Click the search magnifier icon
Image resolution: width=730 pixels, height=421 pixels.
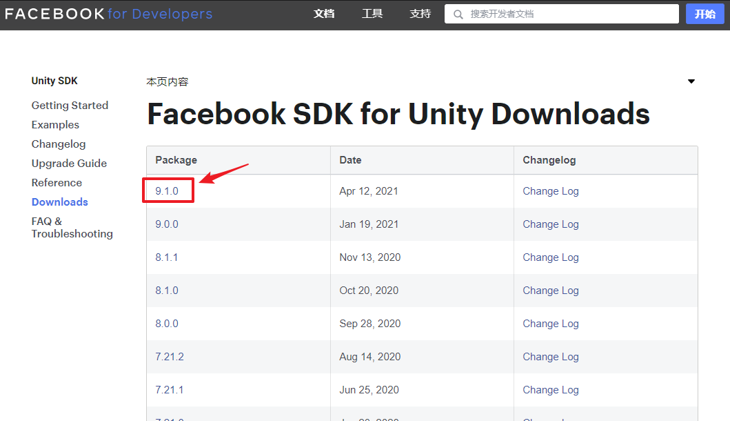(x=458, y=14)
